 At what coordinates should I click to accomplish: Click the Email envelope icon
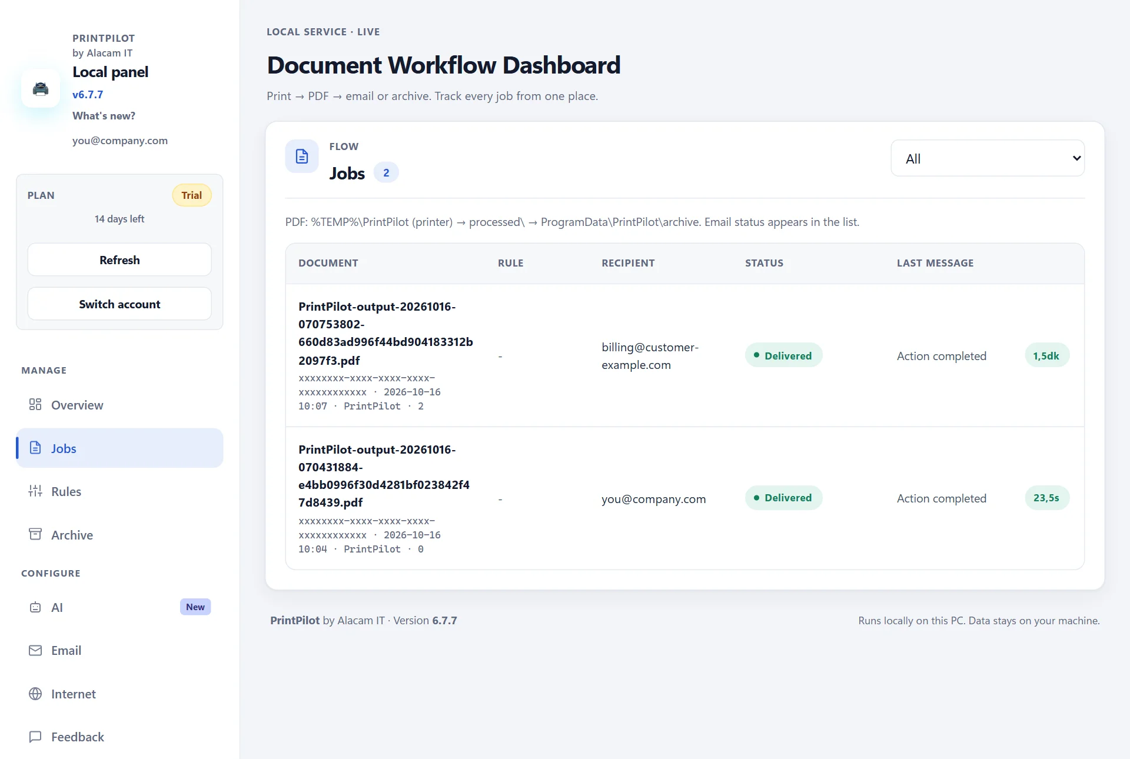click(x=35, y=650)
